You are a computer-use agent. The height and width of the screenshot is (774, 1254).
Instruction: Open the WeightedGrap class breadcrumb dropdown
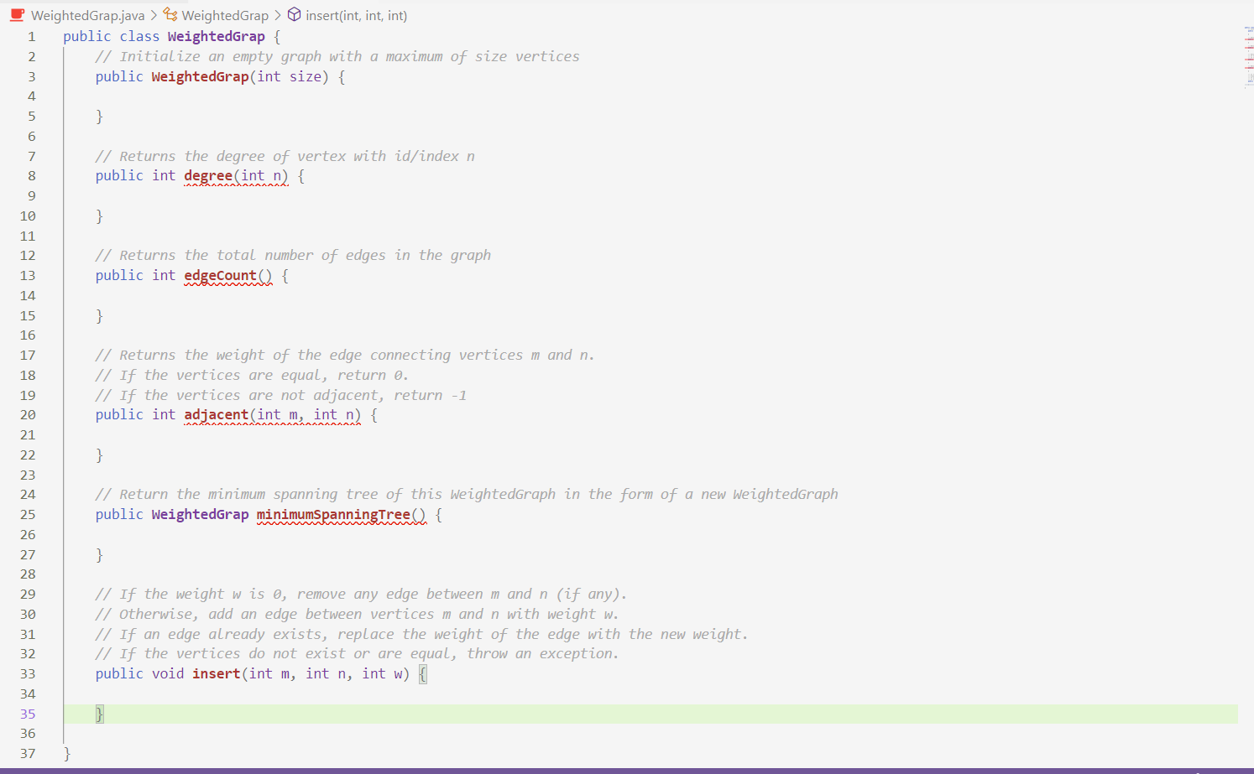227,14
